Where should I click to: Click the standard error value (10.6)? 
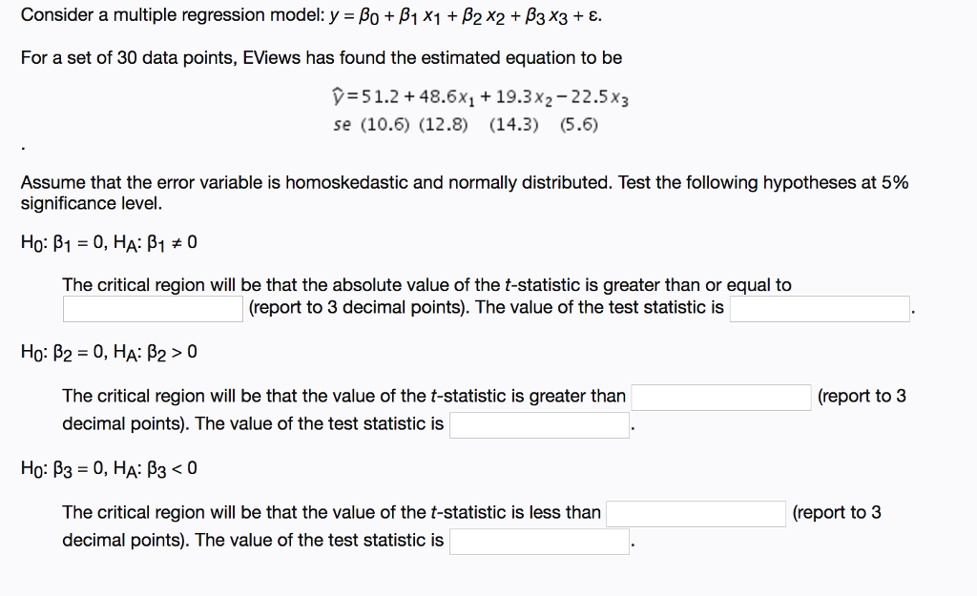coord(385,125)
